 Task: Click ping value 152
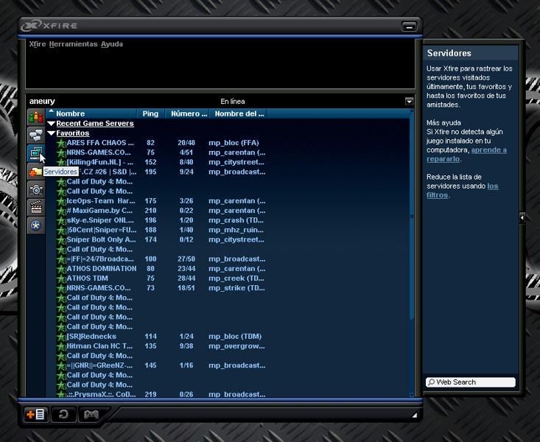pyautogui.click(x=150, y=162)
